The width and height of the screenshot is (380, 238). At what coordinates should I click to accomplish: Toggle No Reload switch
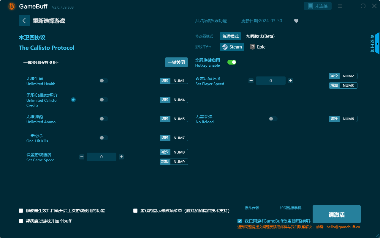(x=273, y=119)
